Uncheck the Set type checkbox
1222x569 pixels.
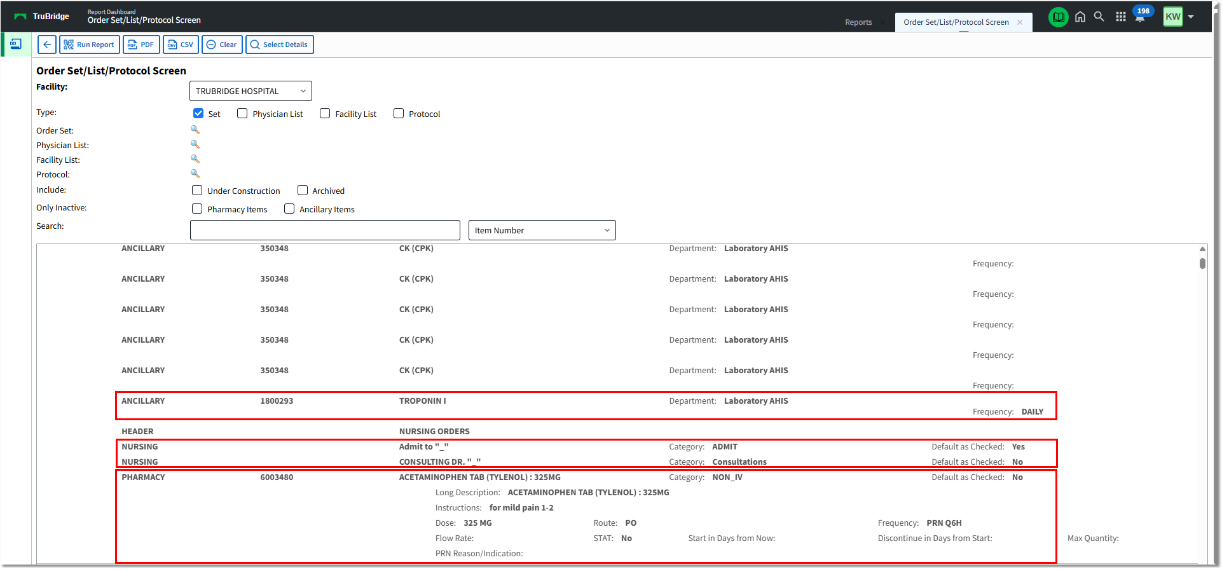198,113
